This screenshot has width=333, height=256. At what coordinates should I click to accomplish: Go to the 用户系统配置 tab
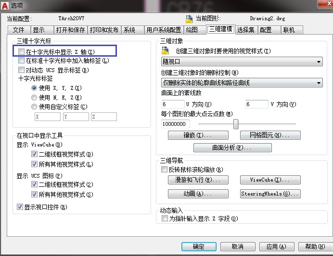163,30
